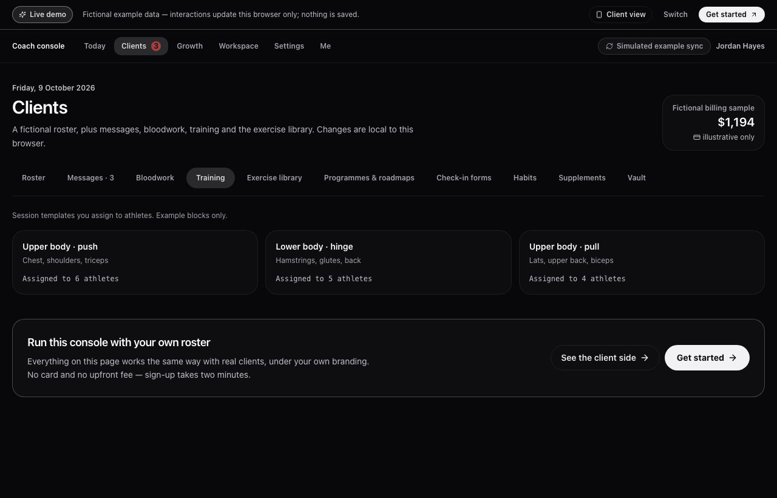Open the Growth menu item
The image size is (777, 498).
[189, 46]
